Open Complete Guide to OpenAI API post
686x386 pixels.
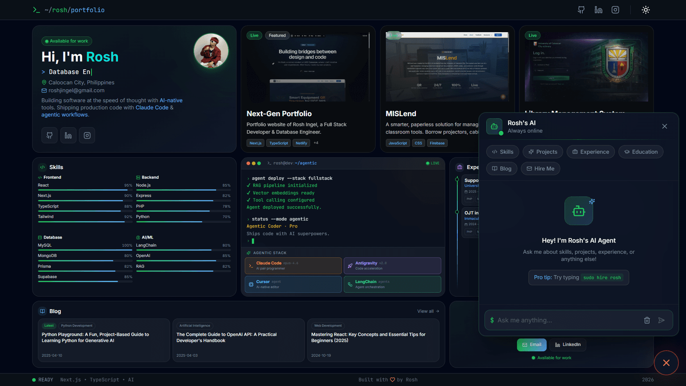(238, 340)
